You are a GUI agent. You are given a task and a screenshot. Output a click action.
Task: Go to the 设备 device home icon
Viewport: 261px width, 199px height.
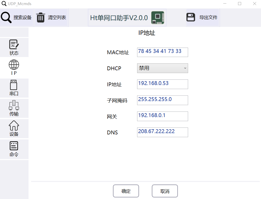click(14, 126)
